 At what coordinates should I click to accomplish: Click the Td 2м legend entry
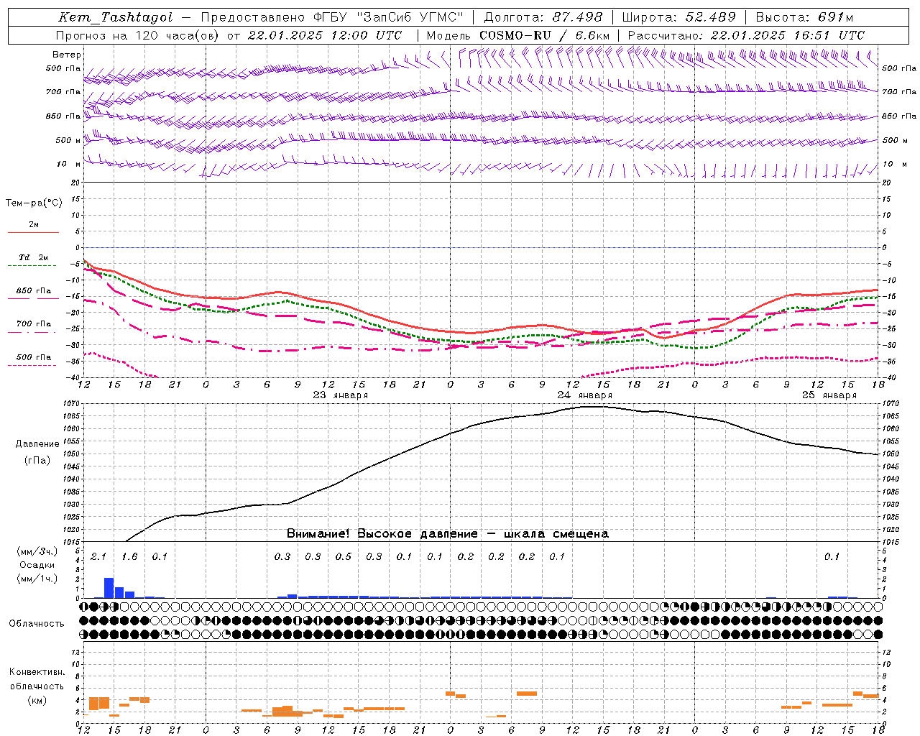33,257
